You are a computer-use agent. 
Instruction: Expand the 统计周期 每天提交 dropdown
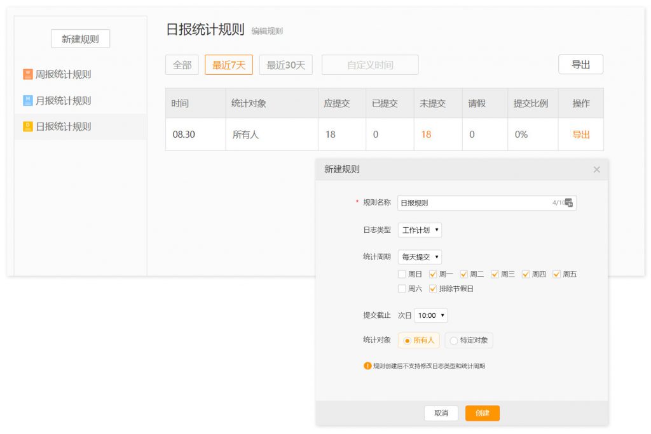coord(420,257)
